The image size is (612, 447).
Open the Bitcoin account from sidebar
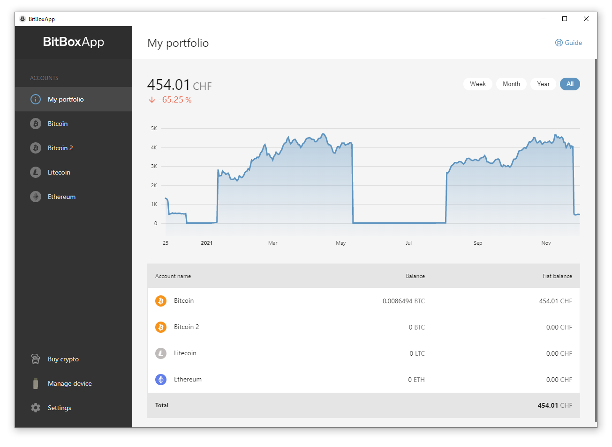(58, 124)
